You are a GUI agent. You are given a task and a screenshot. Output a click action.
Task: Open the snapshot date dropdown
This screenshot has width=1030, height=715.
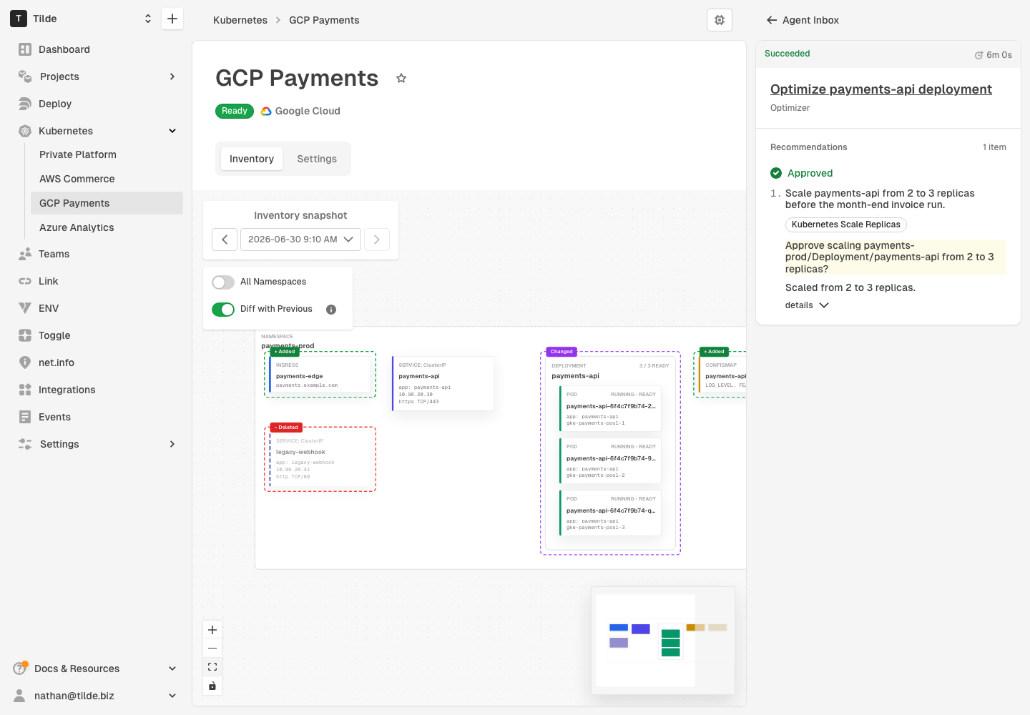click(x=300, y=240)
